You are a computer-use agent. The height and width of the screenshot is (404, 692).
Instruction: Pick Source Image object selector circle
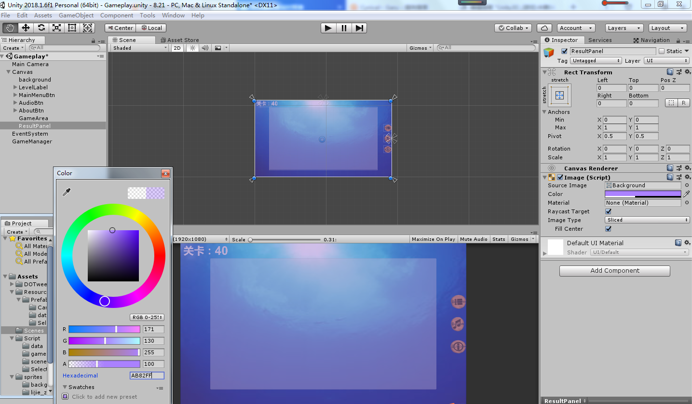(x=687, y=185)
